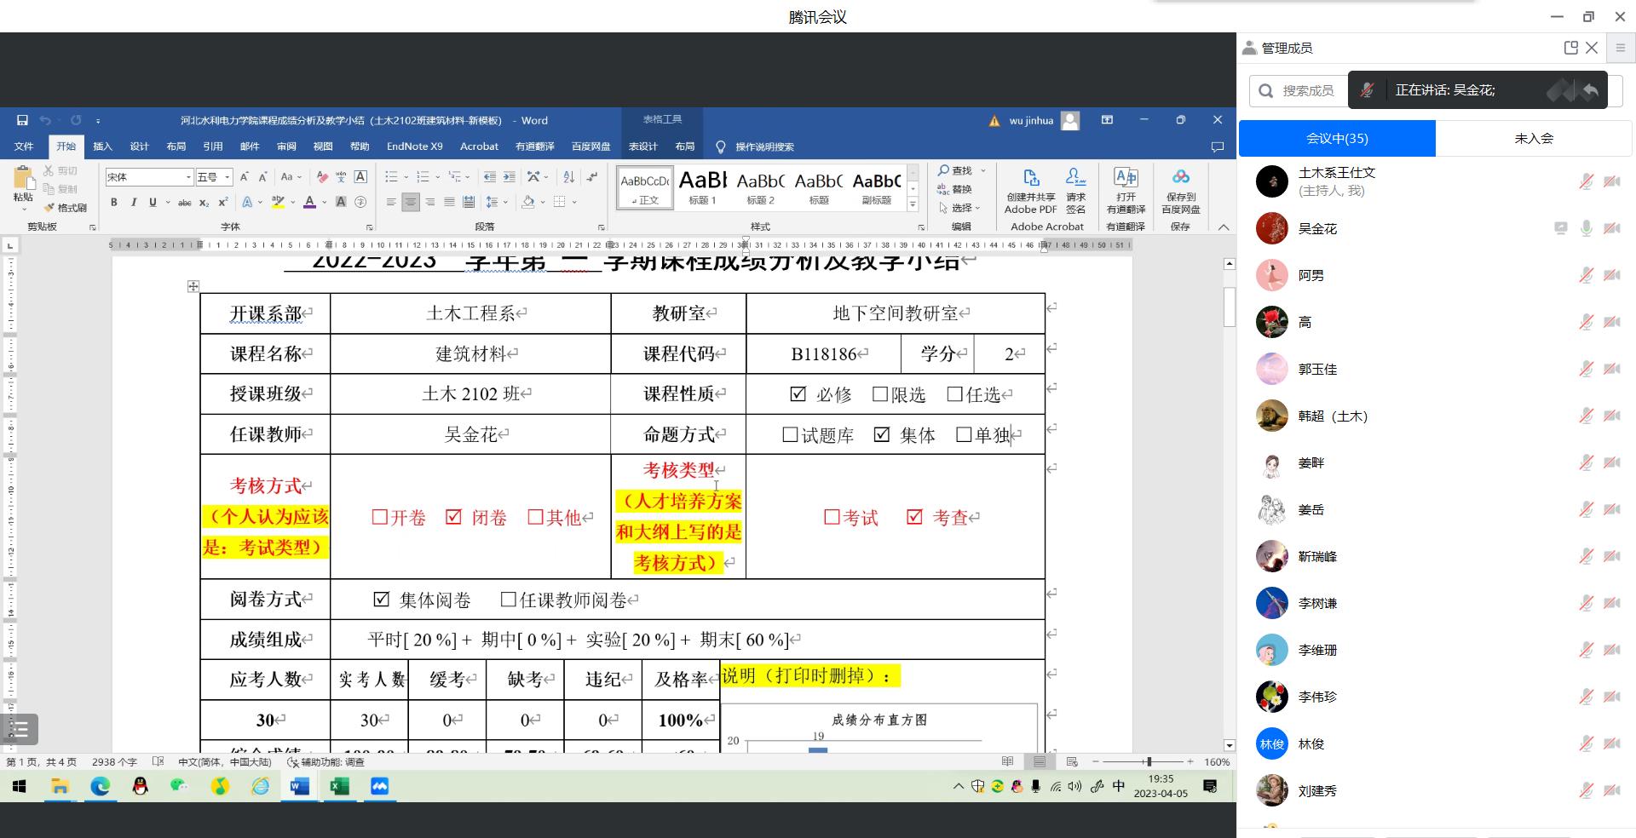Select the Format Painter tool
Screen dimensions: 1636x838
[x=66, y=209]
